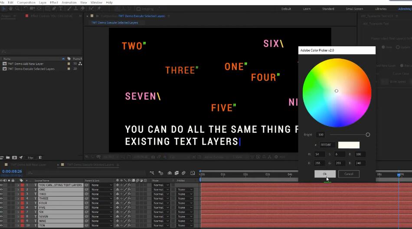Open Parent dropdown for layer TWO
The height and width of the screenshot is (229, 412).
coord(101,194)
